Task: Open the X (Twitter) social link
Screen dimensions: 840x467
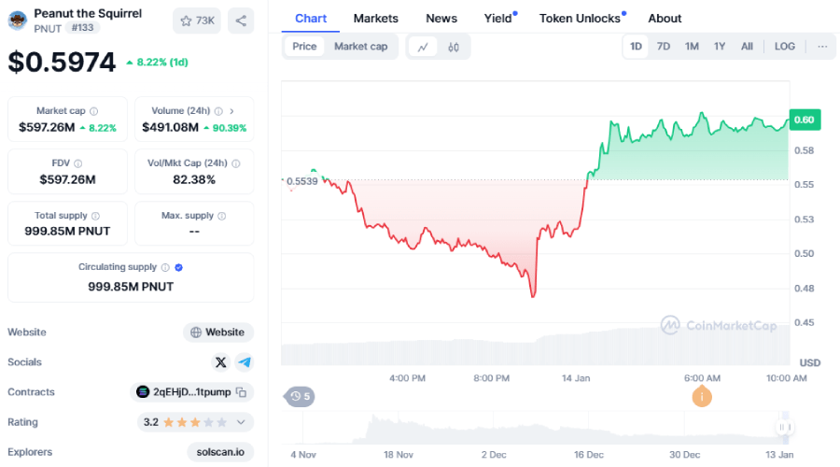Action: pyautogui.click(x=220, y=362)
